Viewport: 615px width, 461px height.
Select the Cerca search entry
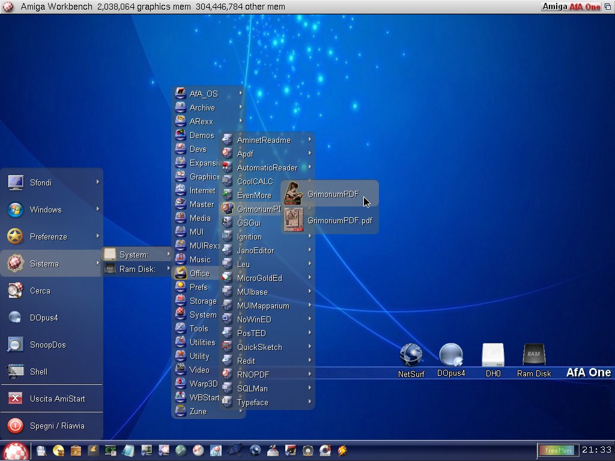40,291
